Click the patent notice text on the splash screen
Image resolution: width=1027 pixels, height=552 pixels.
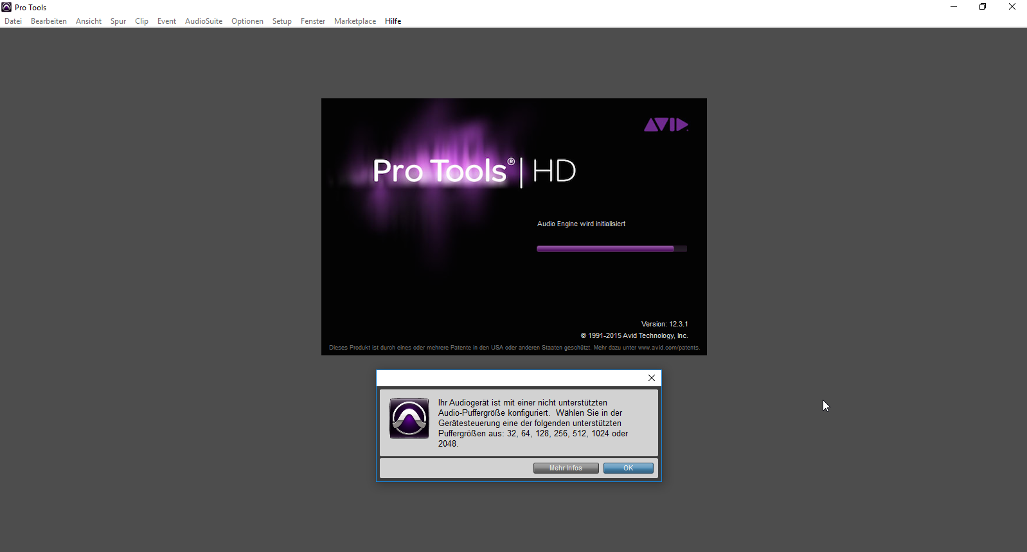point(514,348)
